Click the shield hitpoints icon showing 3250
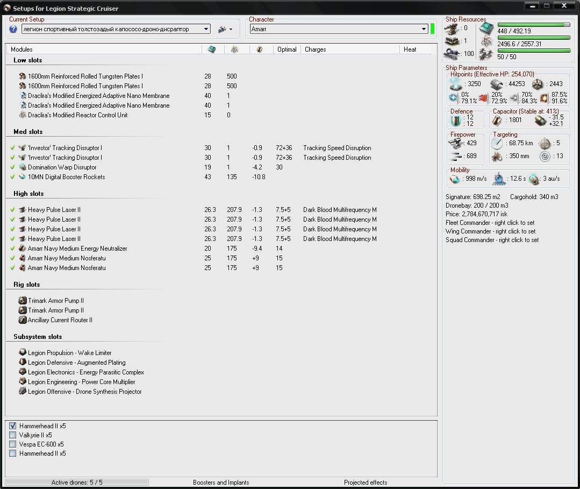The height and width of the screenshot is (489, 580). coord(456,84)
